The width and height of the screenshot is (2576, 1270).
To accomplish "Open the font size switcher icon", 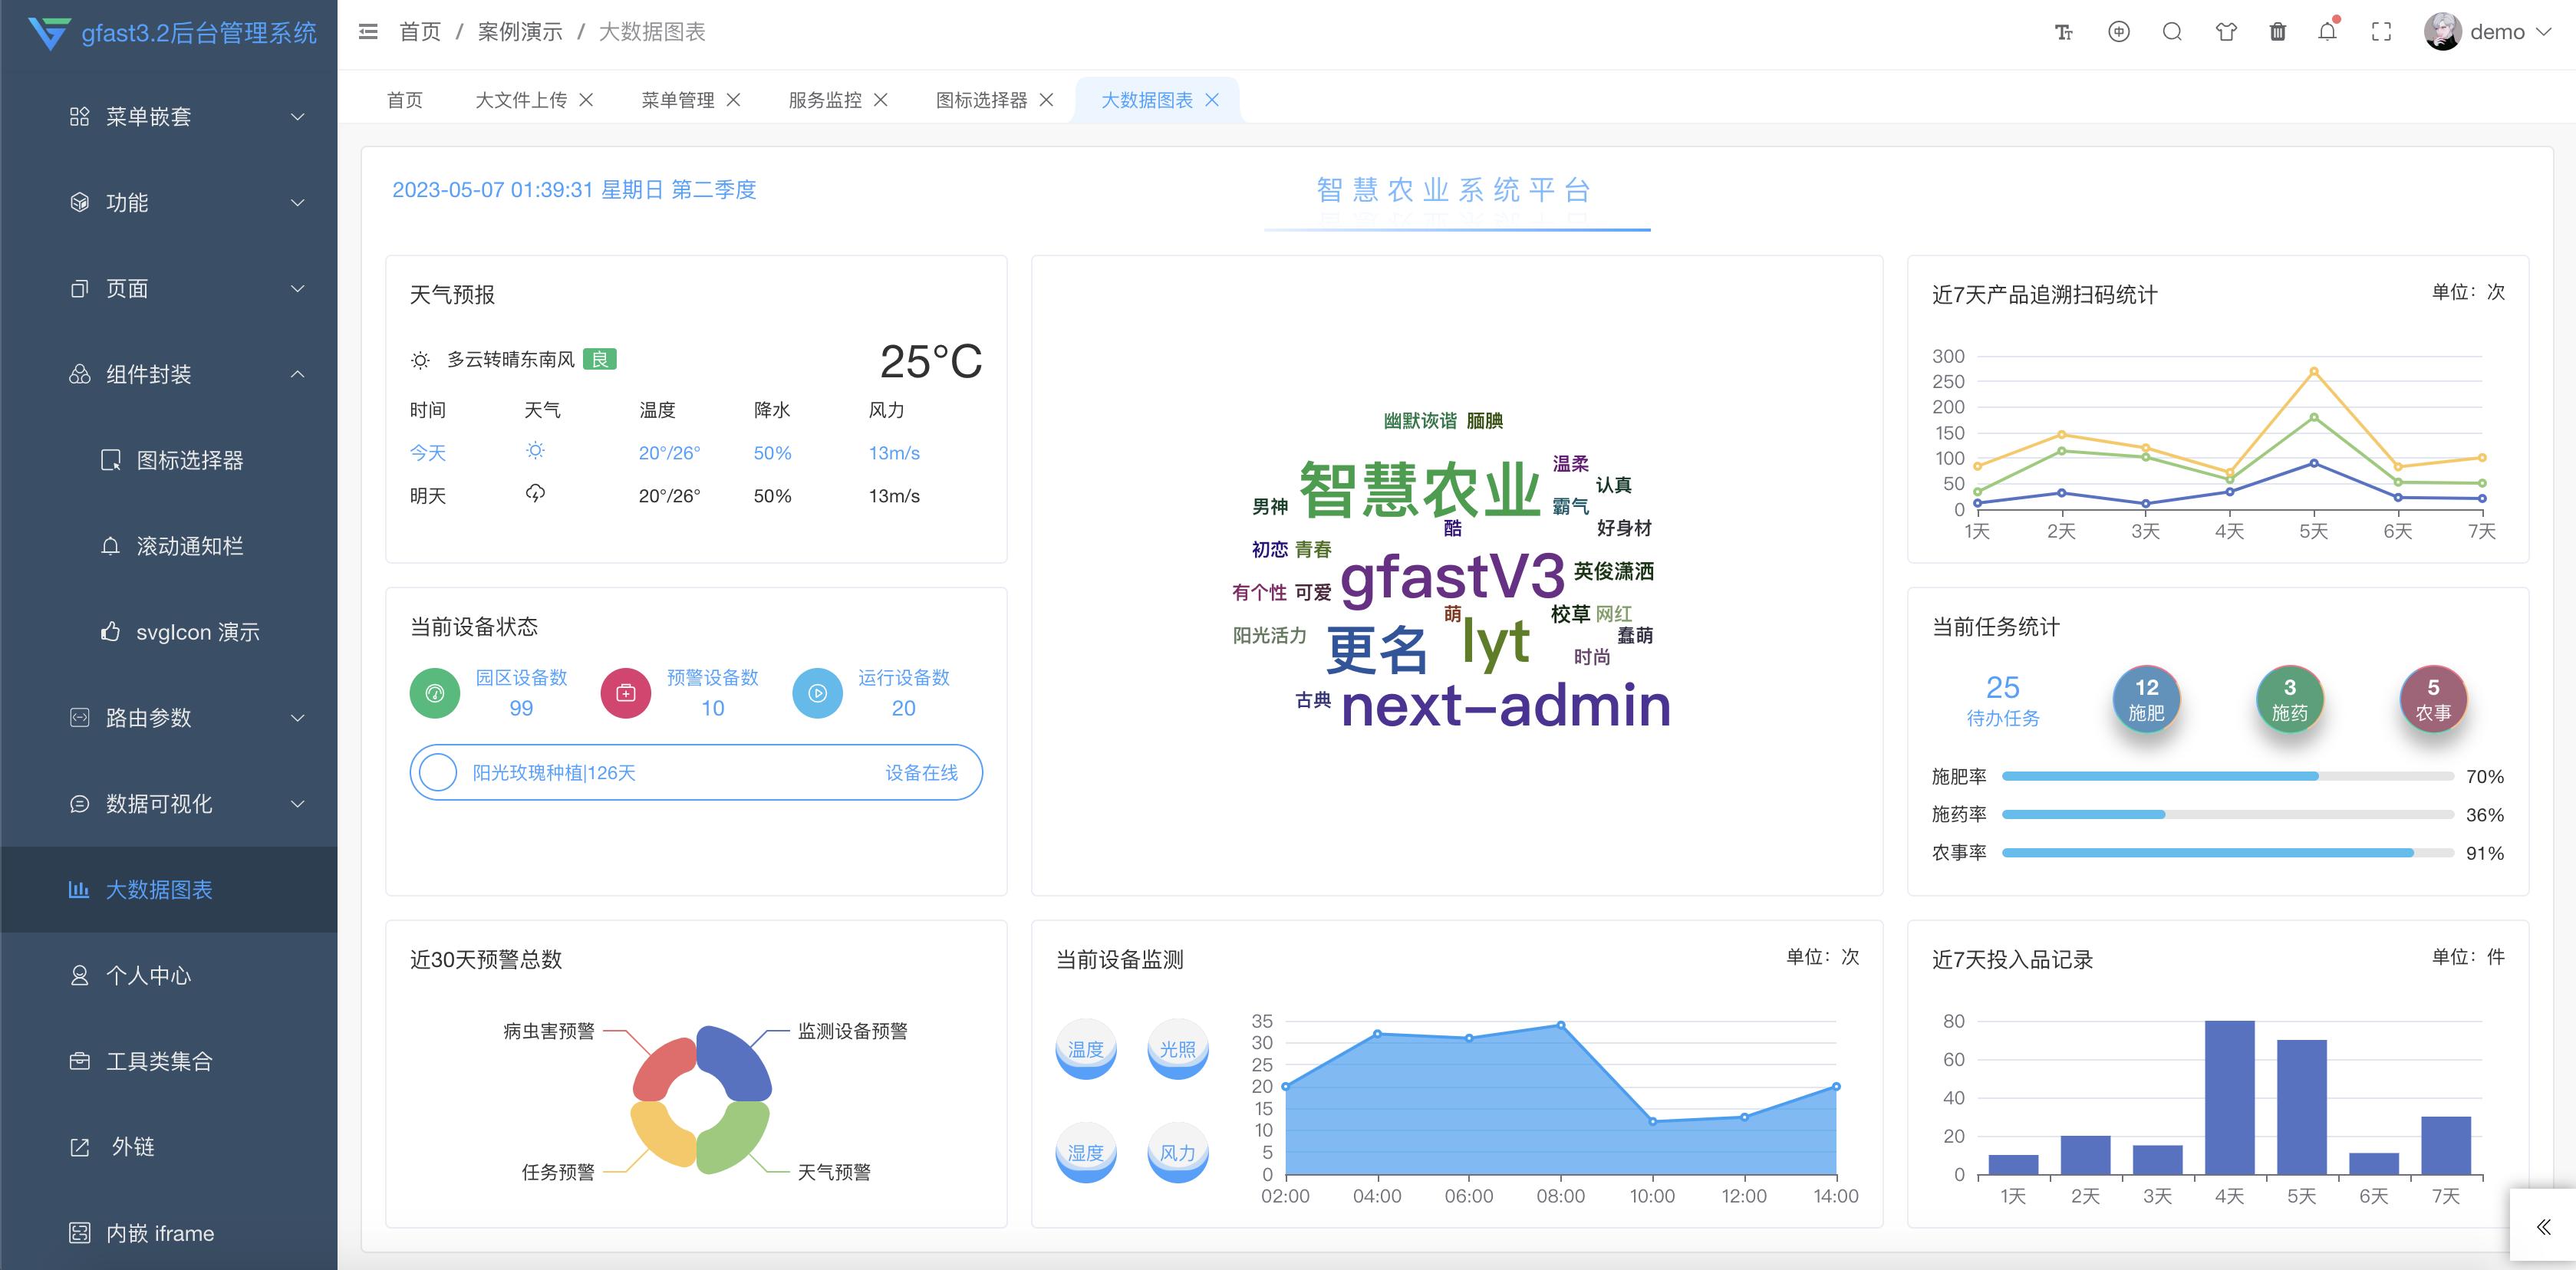I will click(x=2063, y=31).
